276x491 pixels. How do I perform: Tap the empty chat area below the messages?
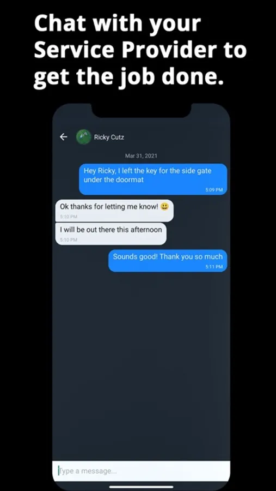tap(142, 363)
